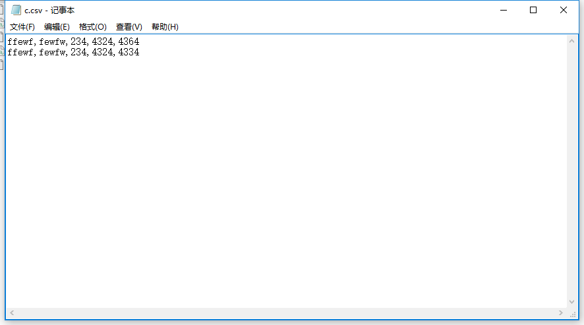This screenshot has width=584, height=325.
Task: Maximize the c.csv Notepad window
Action: [x=533, y=10]
